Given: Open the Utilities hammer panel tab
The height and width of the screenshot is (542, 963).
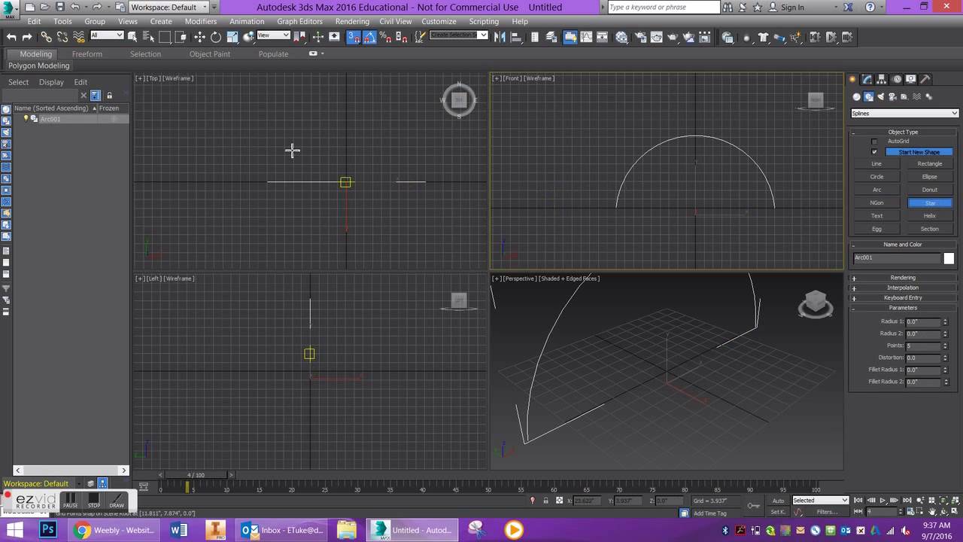Looking at the screenshot, I should coord(925,79).
